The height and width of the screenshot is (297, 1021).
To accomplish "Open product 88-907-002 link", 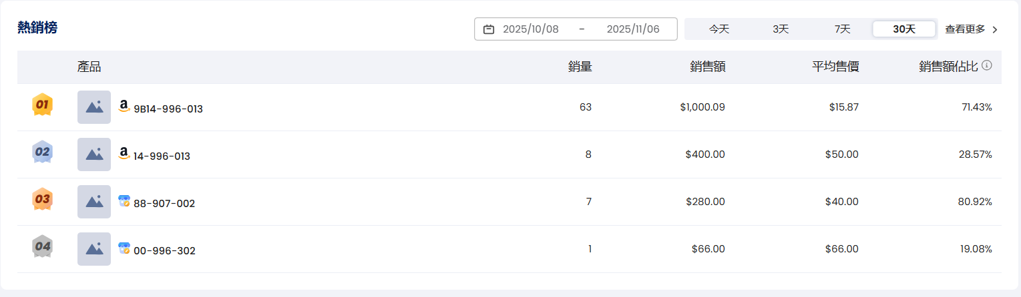I will click(164, 204).
